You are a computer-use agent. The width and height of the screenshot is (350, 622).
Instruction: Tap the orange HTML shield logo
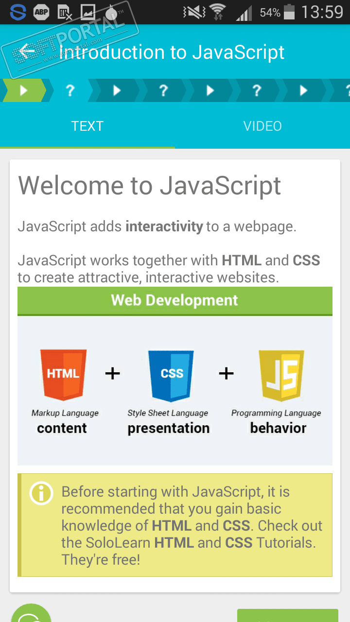pyautogui.click(x=63, y=374)
